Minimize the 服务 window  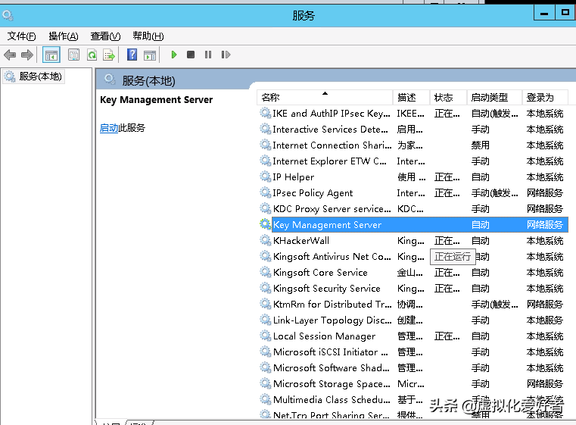coord(544,13)
